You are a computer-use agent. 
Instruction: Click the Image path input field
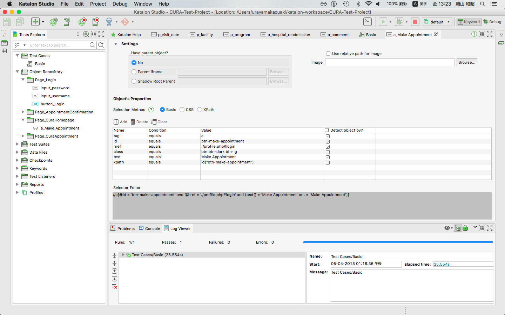(390, 62)
